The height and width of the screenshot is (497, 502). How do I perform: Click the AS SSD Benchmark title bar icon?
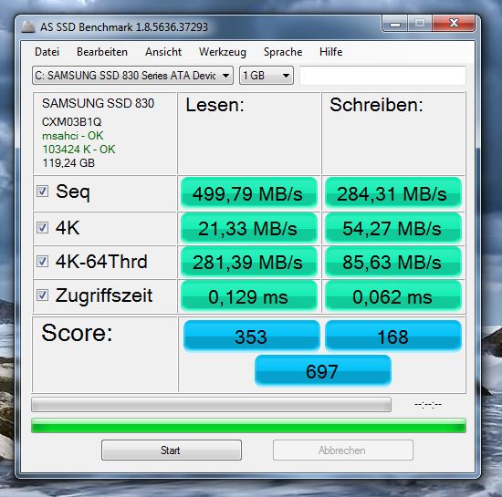[28, 26]
